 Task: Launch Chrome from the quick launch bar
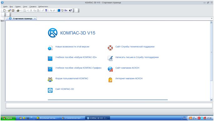pyautogui.click(x=20, y=118)
